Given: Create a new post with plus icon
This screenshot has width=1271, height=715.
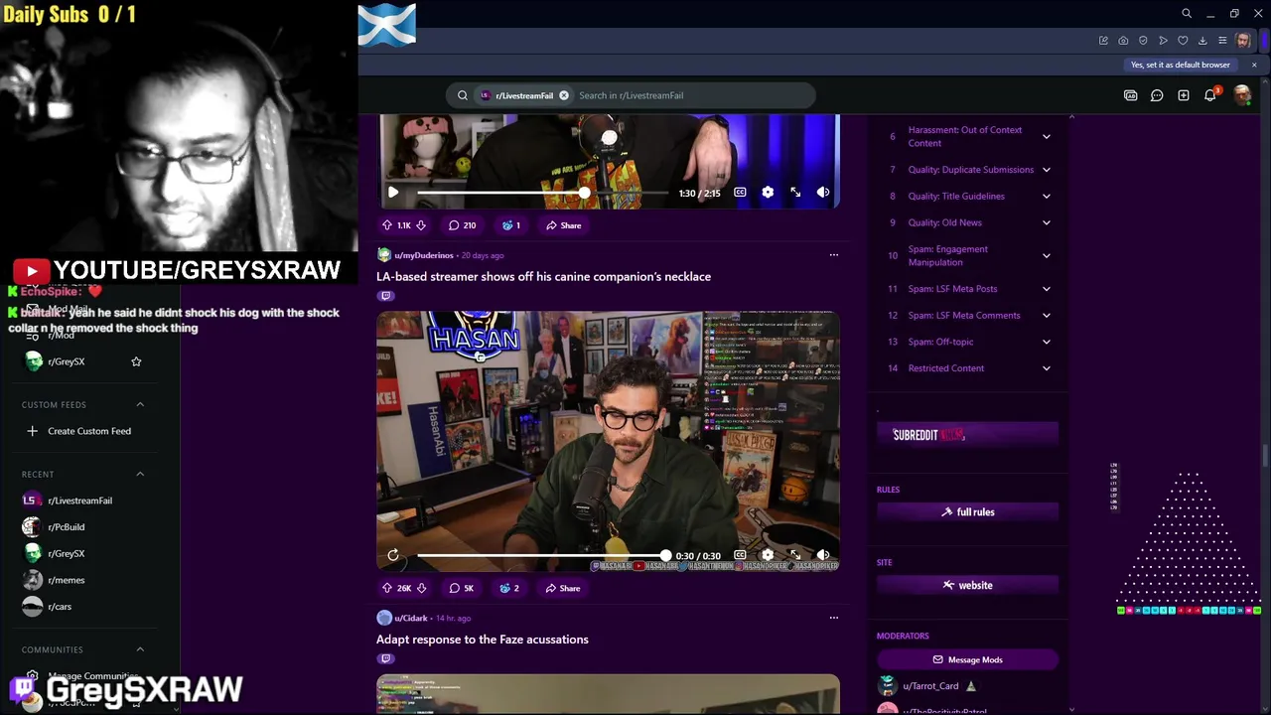Looking at the screenshot, I should pos(1184,95).
